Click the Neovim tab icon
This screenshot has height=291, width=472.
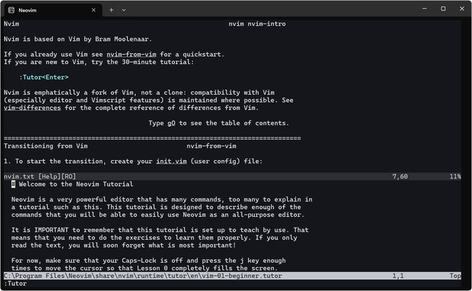[x=12, y=10]
